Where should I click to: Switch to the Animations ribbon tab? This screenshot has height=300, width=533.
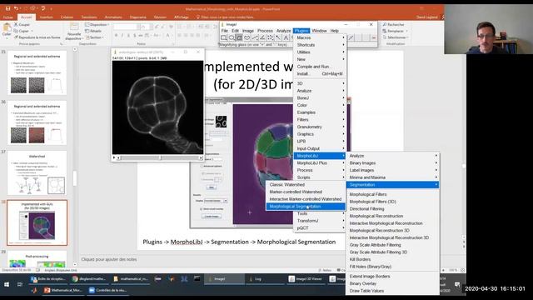click(113, 17)
